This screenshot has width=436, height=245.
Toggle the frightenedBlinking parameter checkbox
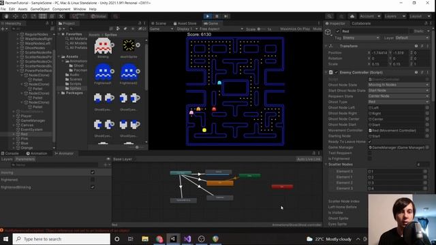[93, 187]
